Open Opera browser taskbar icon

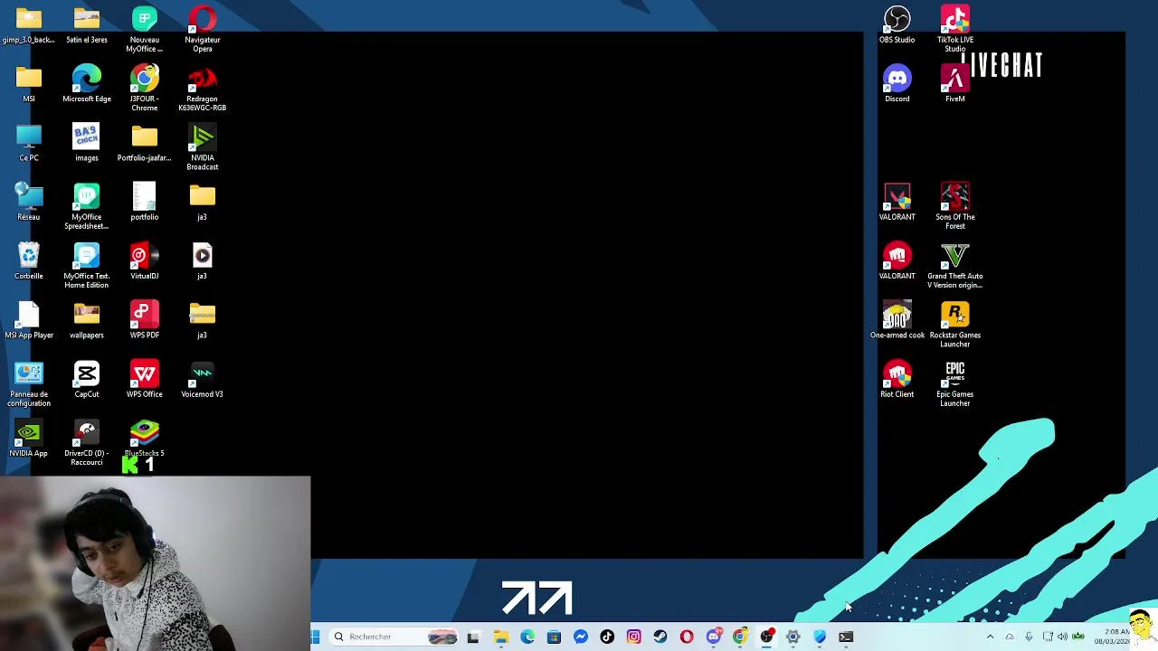pos(687,637)
